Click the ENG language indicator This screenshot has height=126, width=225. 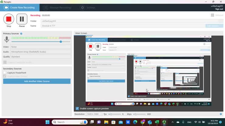tap(189, 122)
